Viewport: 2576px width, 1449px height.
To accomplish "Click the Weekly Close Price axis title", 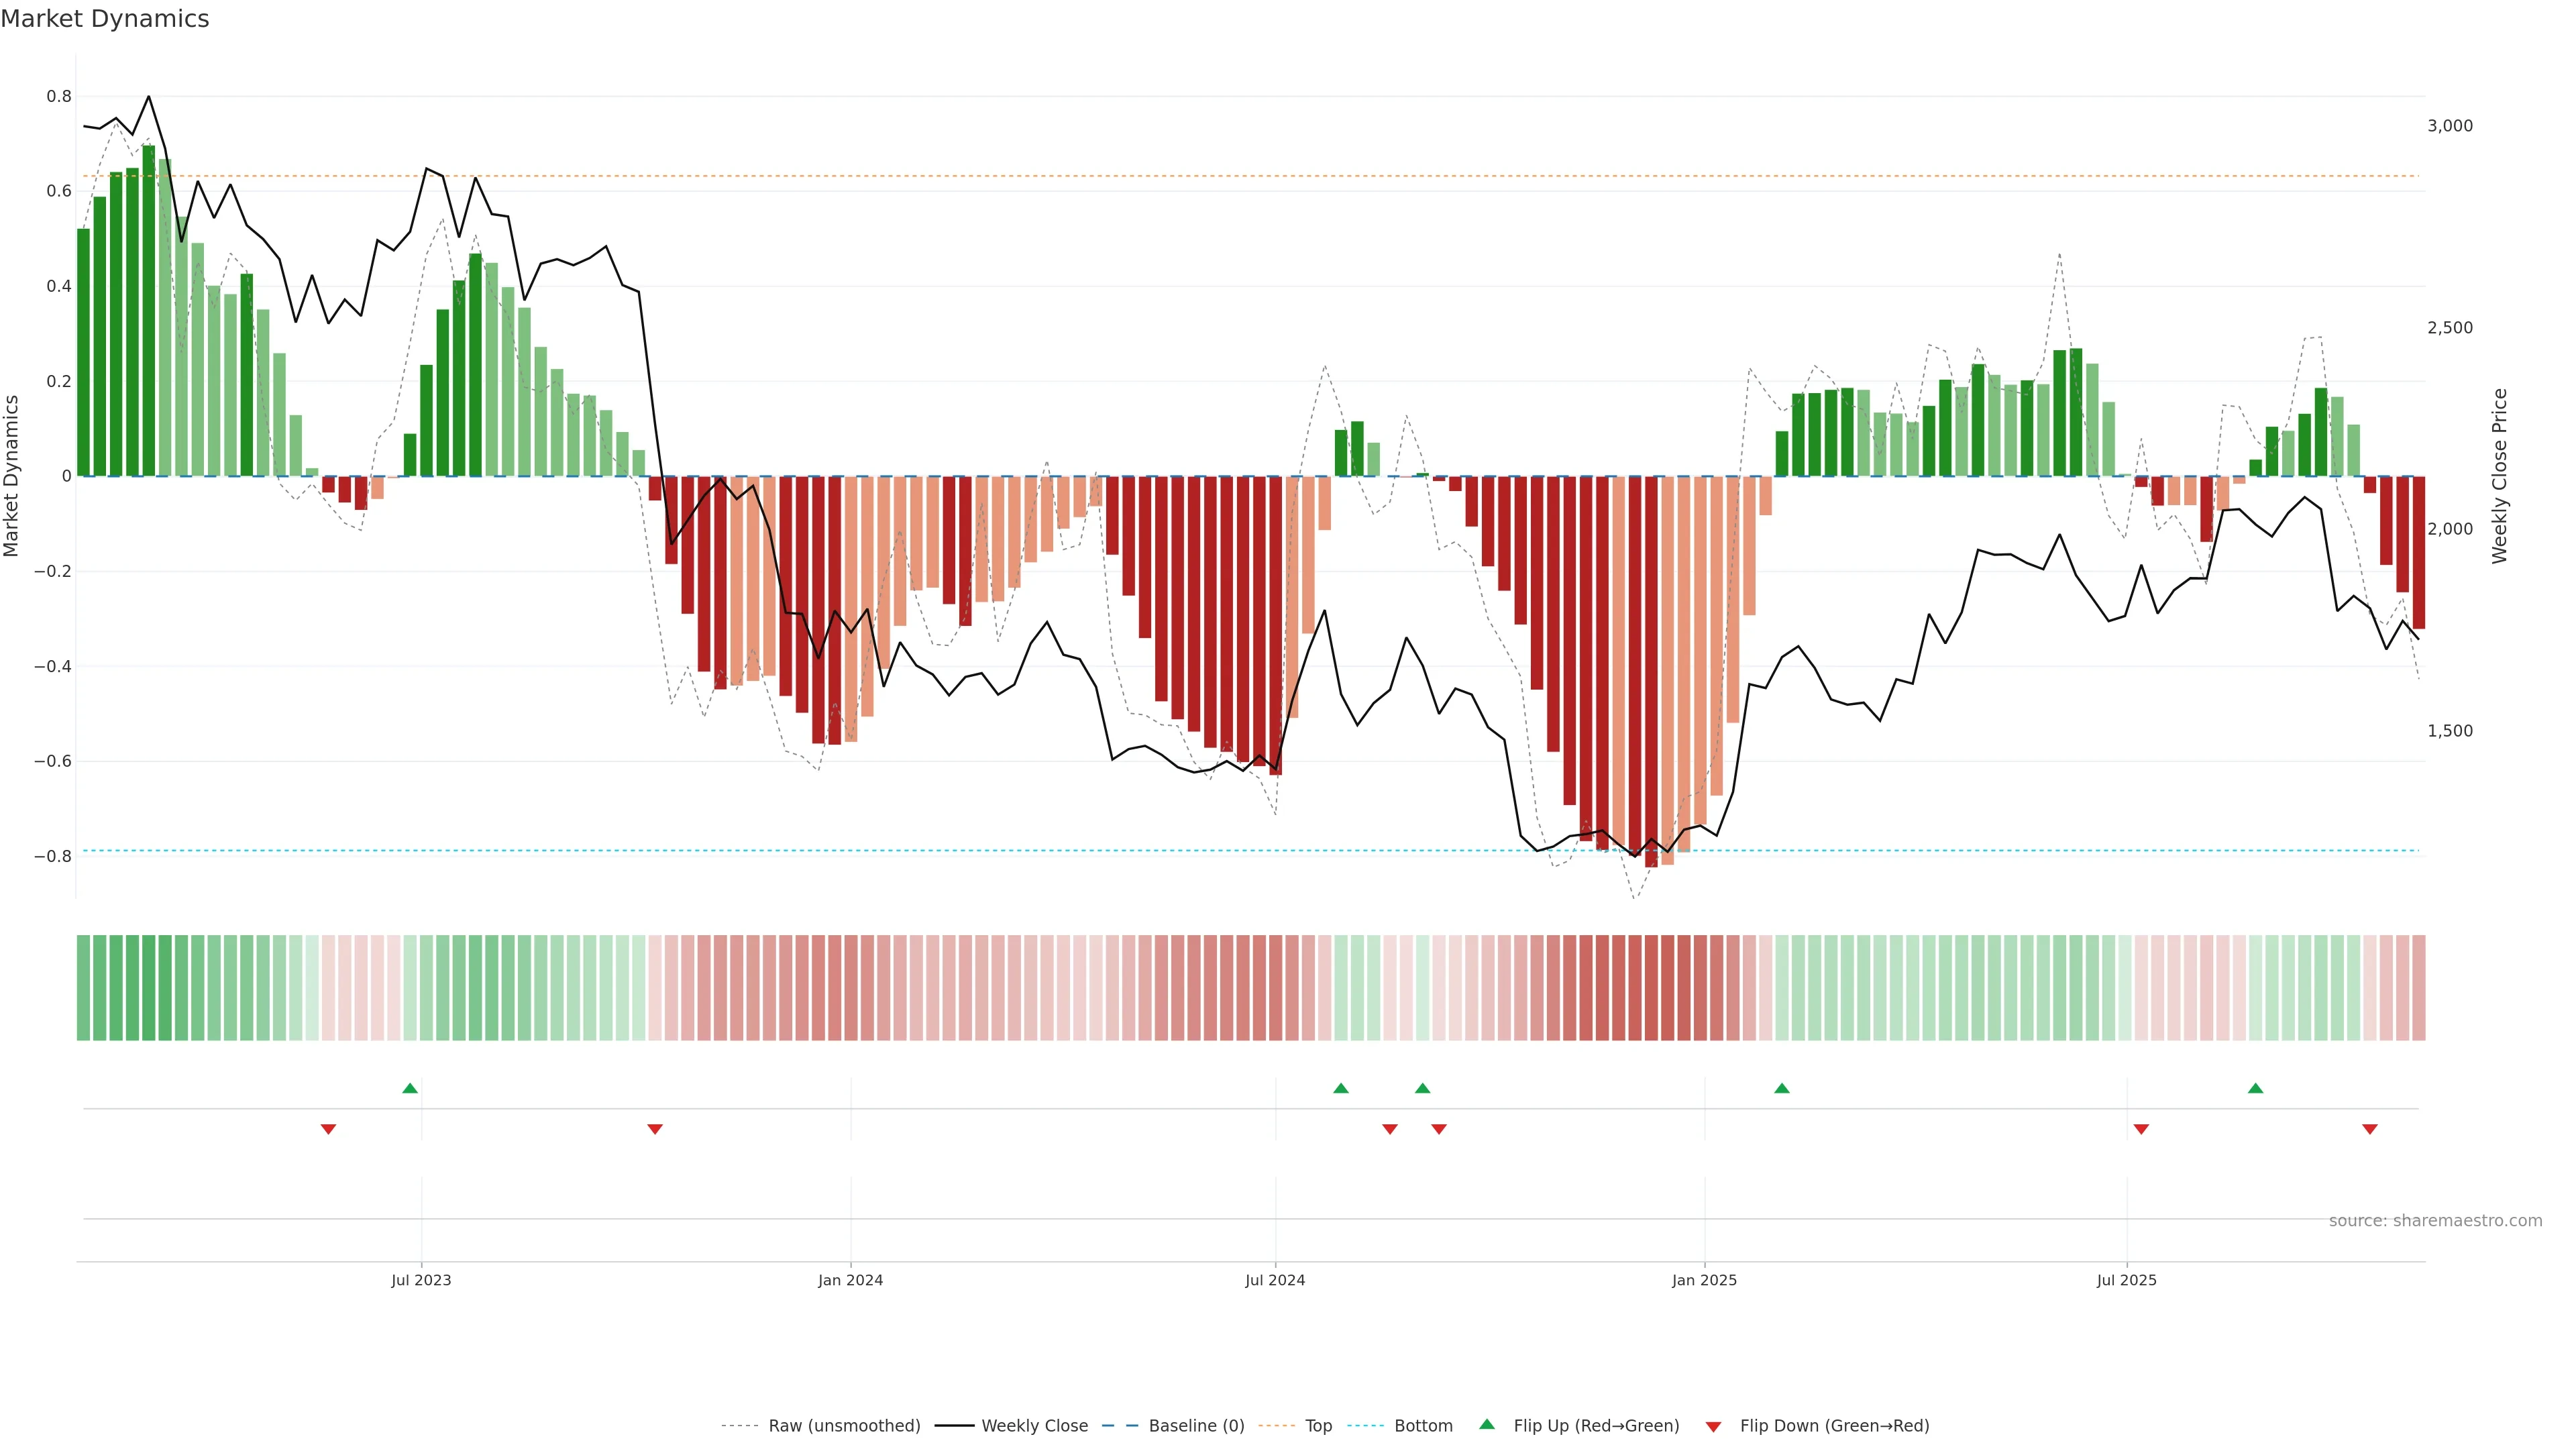I will pyautogui.click(x=2500, y=476).
